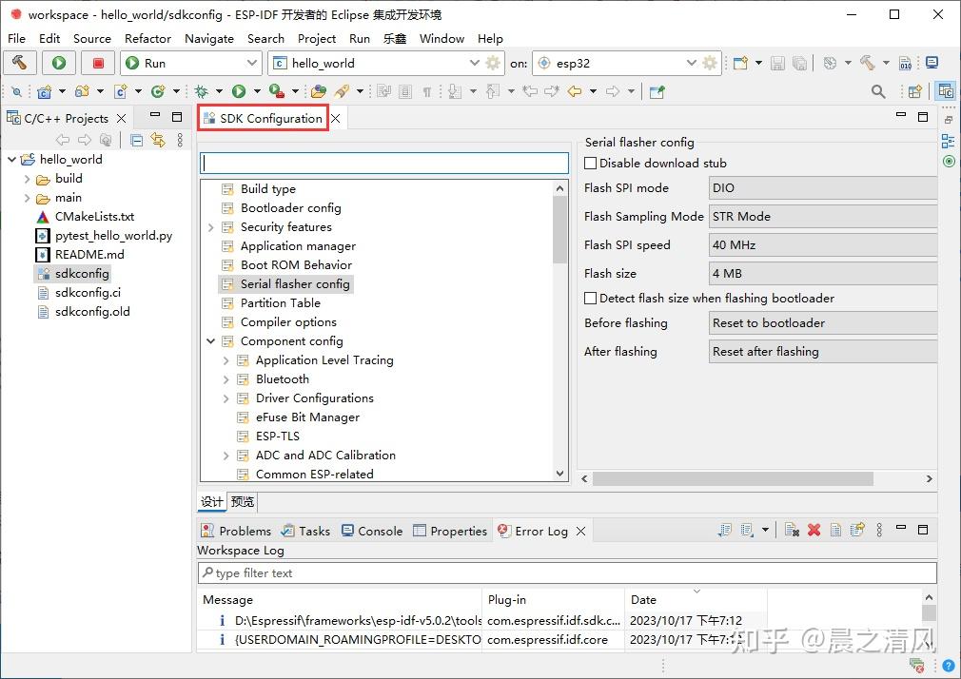
Task: Expand the Bluetooth configuration node
Action: (226, 378)
